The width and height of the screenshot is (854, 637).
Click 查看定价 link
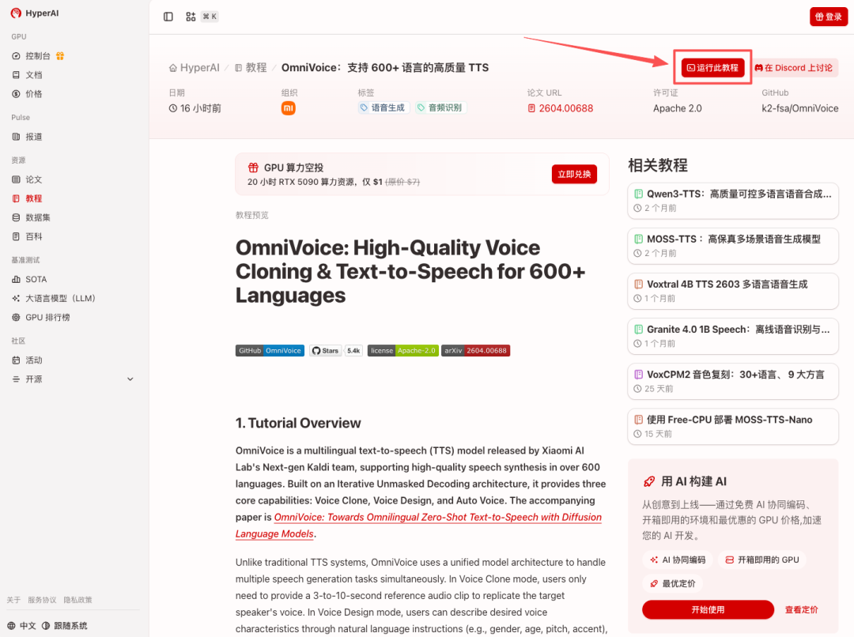click(801, 610)
